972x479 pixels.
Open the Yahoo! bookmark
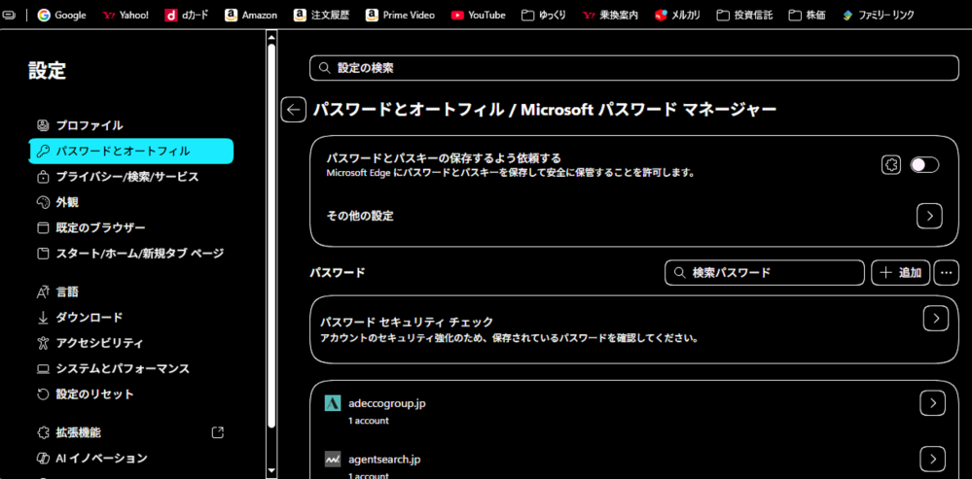pos(126,15)
